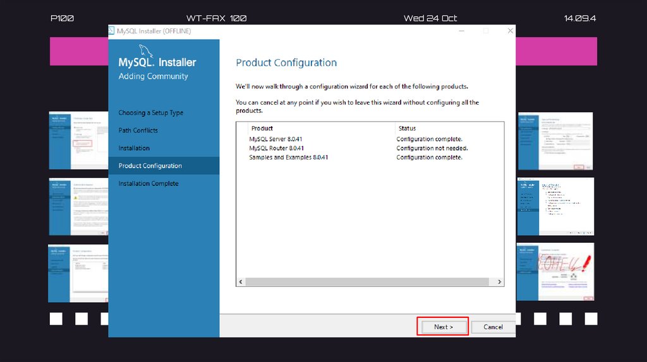Select Choosing a Setup Type step
Screen dimensions: 647x362
point(150,112)
